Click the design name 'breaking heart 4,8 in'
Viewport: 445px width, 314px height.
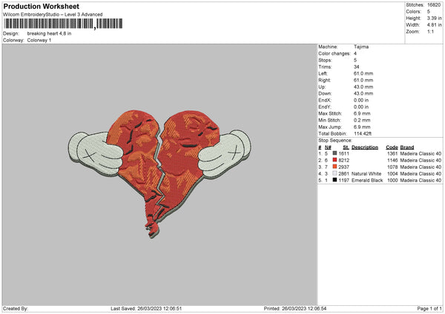49,33
